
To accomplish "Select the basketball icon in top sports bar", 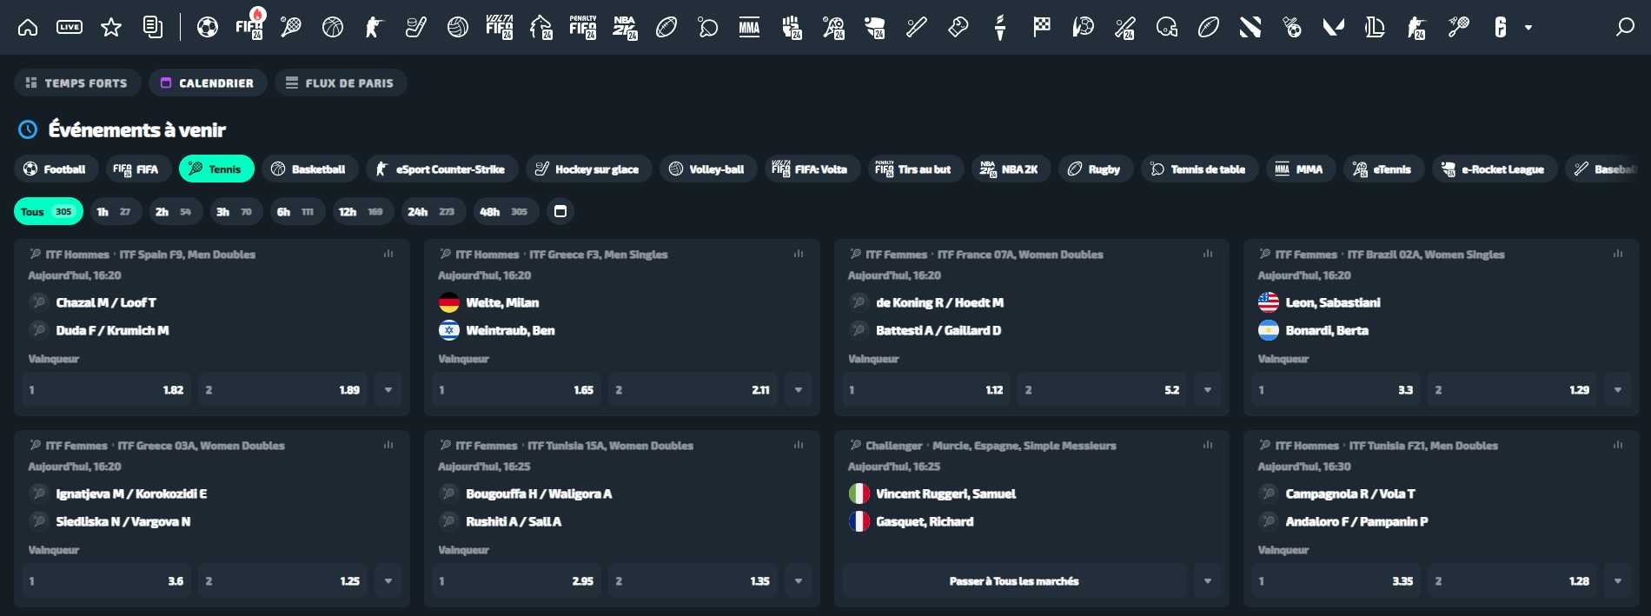I will 333,27.
